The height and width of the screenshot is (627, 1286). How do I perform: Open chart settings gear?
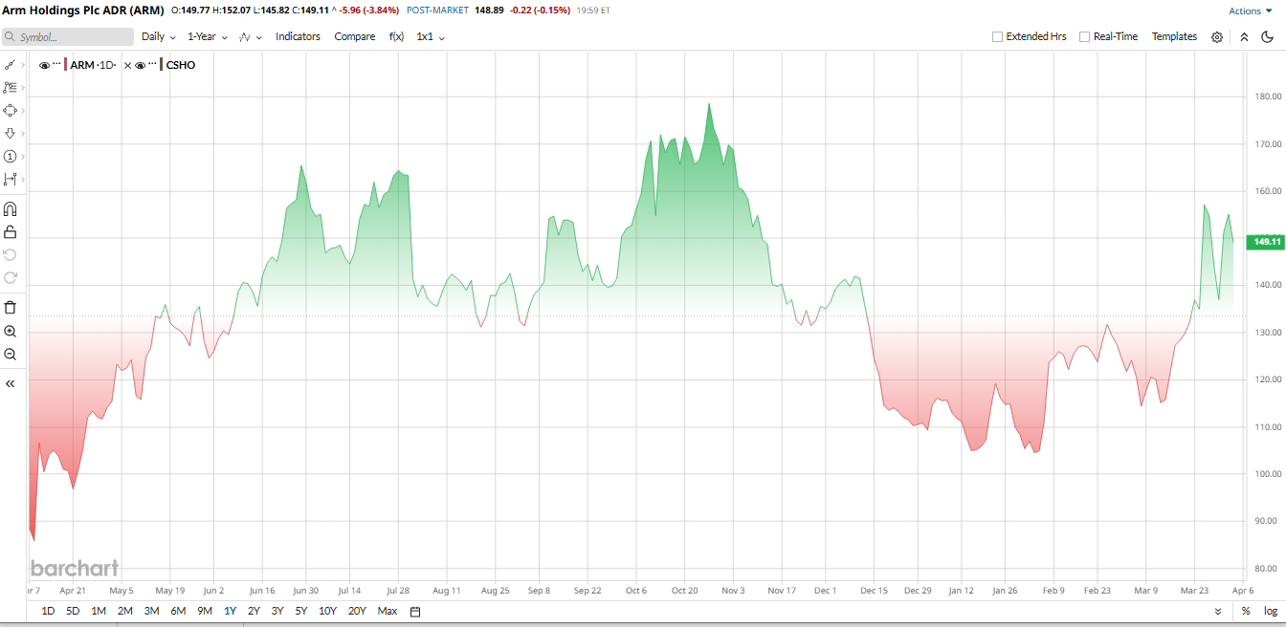coord(1217,37)
